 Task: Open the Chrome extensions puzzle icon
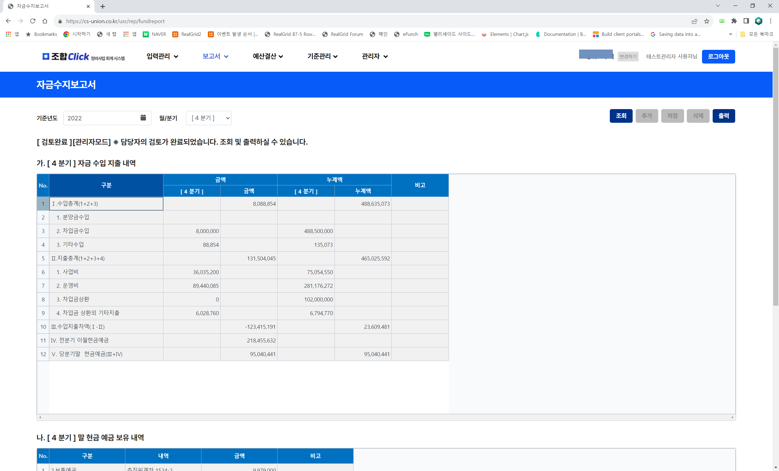click(734, 21)
